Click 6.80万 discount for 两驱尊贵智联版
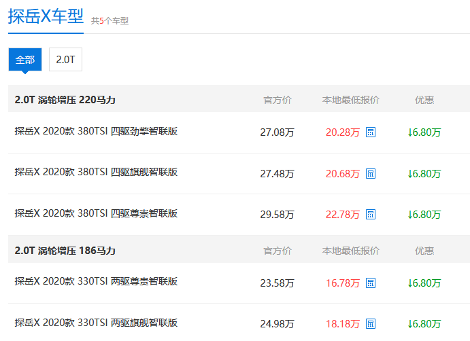Viewport: 470px width, 341px height. coord(424,283)
